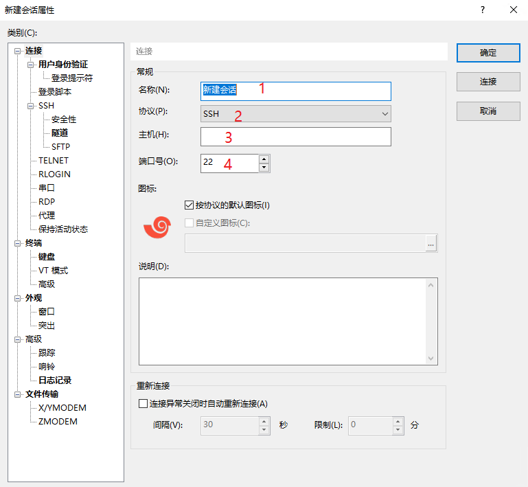Collapse the 终端 tree node
The image size is (528, 487).
point(17,243)
